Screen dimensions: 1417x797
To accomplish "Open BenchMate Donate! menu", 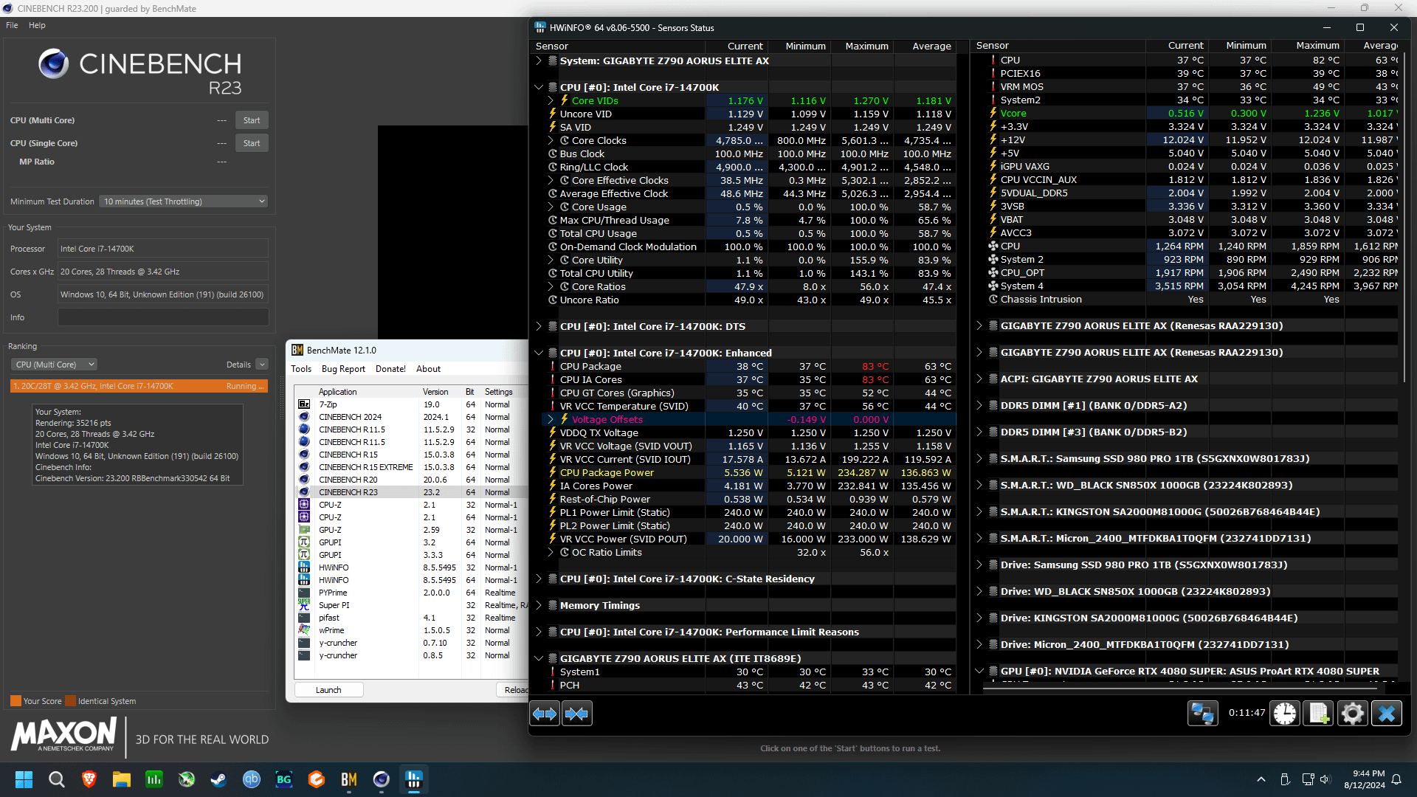I will [390, 369].
